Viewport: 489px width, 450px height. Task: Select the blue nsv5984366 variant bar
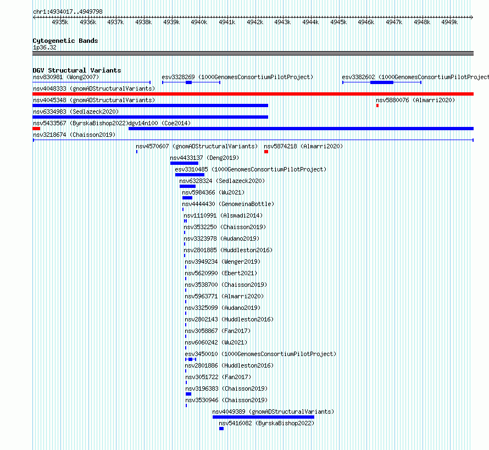click(x=187, y=198)
